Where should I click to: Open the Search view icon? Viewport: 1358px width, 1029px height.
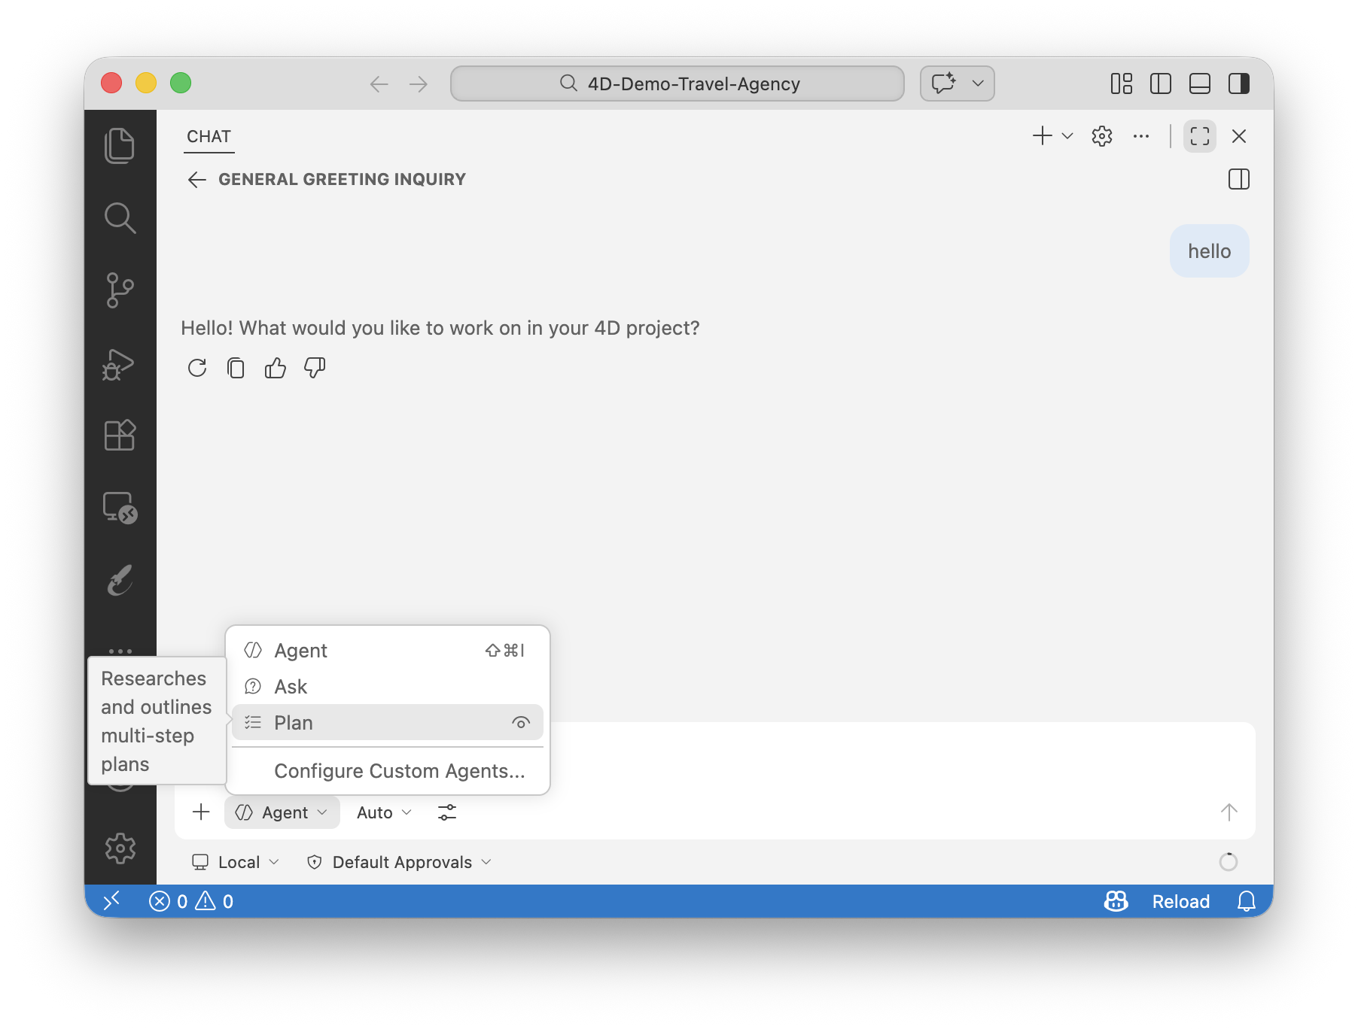[120, 218]
